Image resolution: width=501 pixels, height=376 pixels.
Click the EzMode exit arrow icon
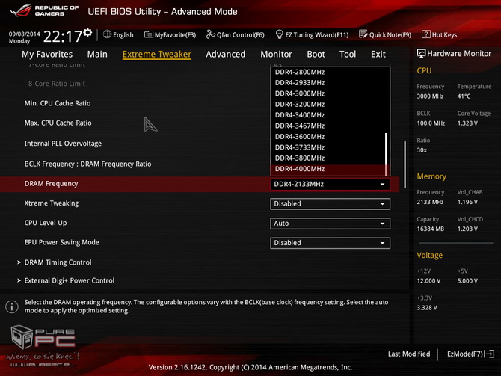click(x=490, y=354)
